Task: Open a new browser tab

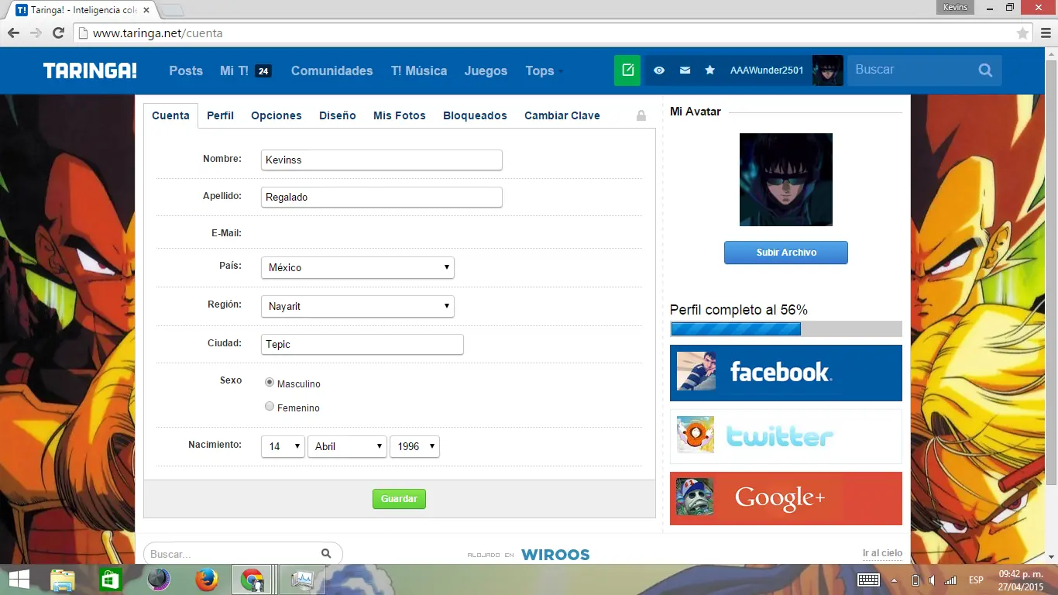Action: pyautogui.click(x=172, y=10)
